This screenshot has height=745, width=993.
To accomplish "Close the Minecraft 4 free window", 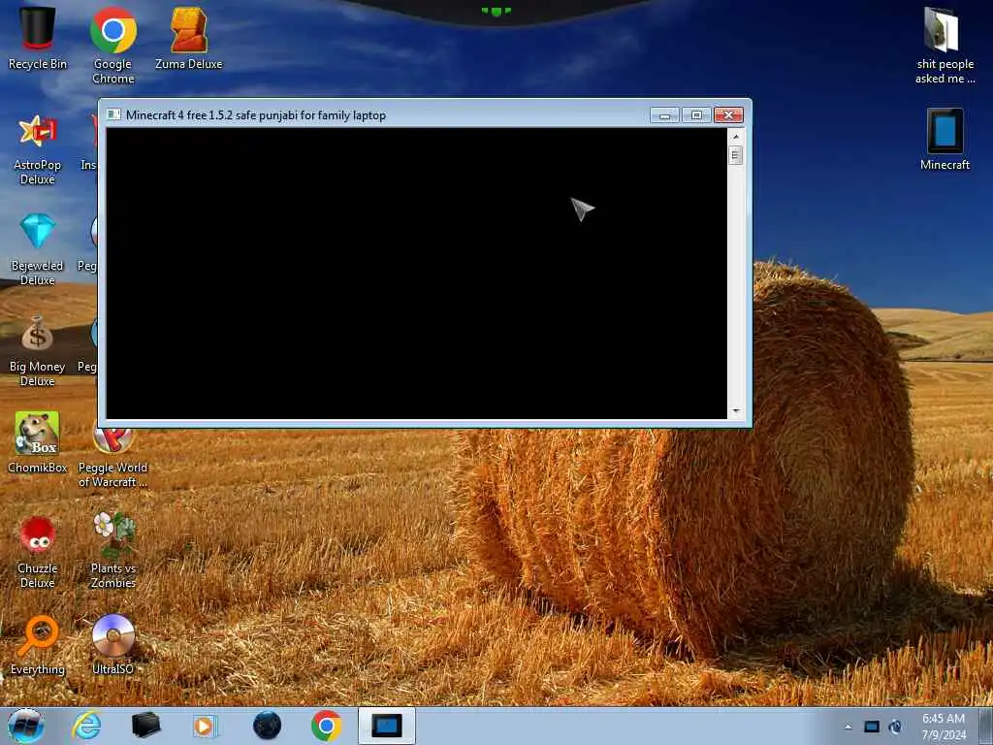I will tap(728, 115).
